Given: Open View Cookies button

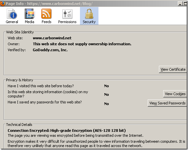Looking at the screenshot, I should [x=175, y=94].
